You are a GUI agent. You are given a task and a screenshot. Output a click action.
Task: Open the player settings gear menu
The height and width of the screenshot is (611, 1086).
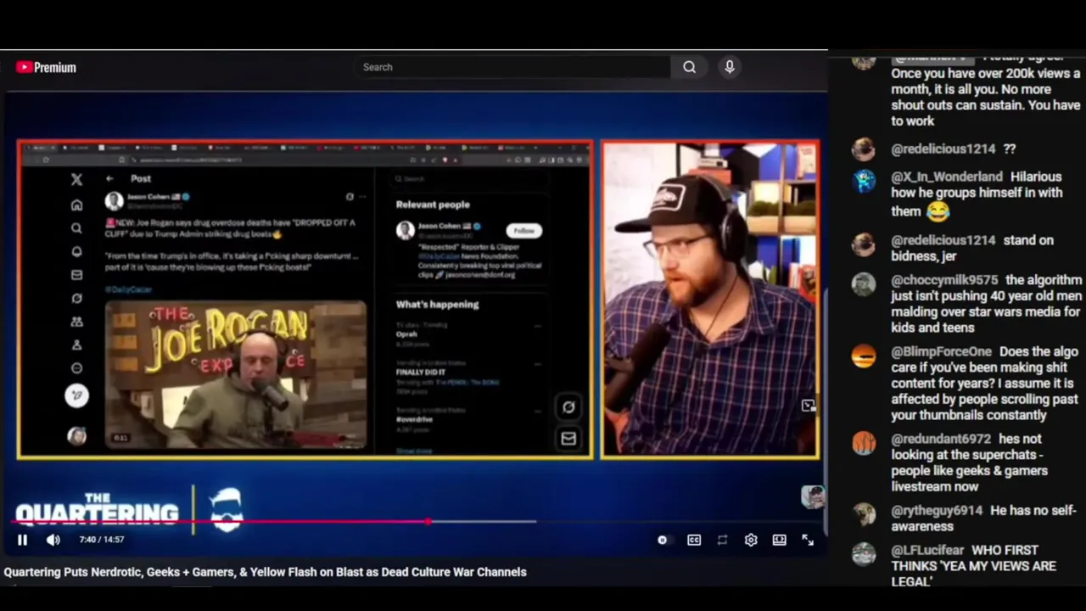(x=751, y=540)
